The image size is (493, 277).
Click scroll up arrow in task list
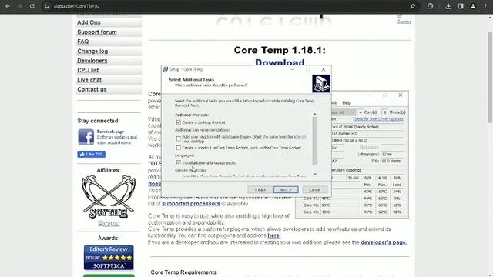(x=315, y=115)
